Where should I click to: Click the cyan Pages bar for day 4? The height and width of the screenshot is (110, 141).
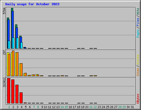click(21, 45)
